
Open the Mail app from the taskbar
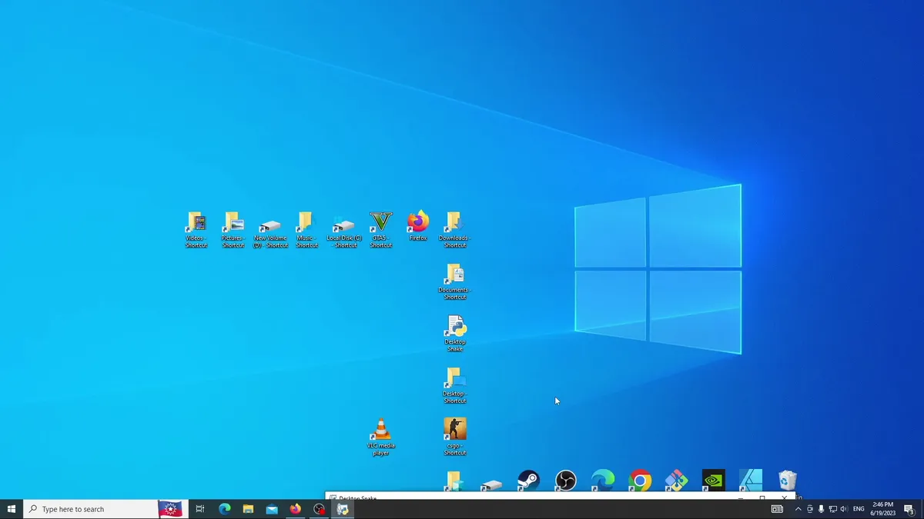(272, 509)
